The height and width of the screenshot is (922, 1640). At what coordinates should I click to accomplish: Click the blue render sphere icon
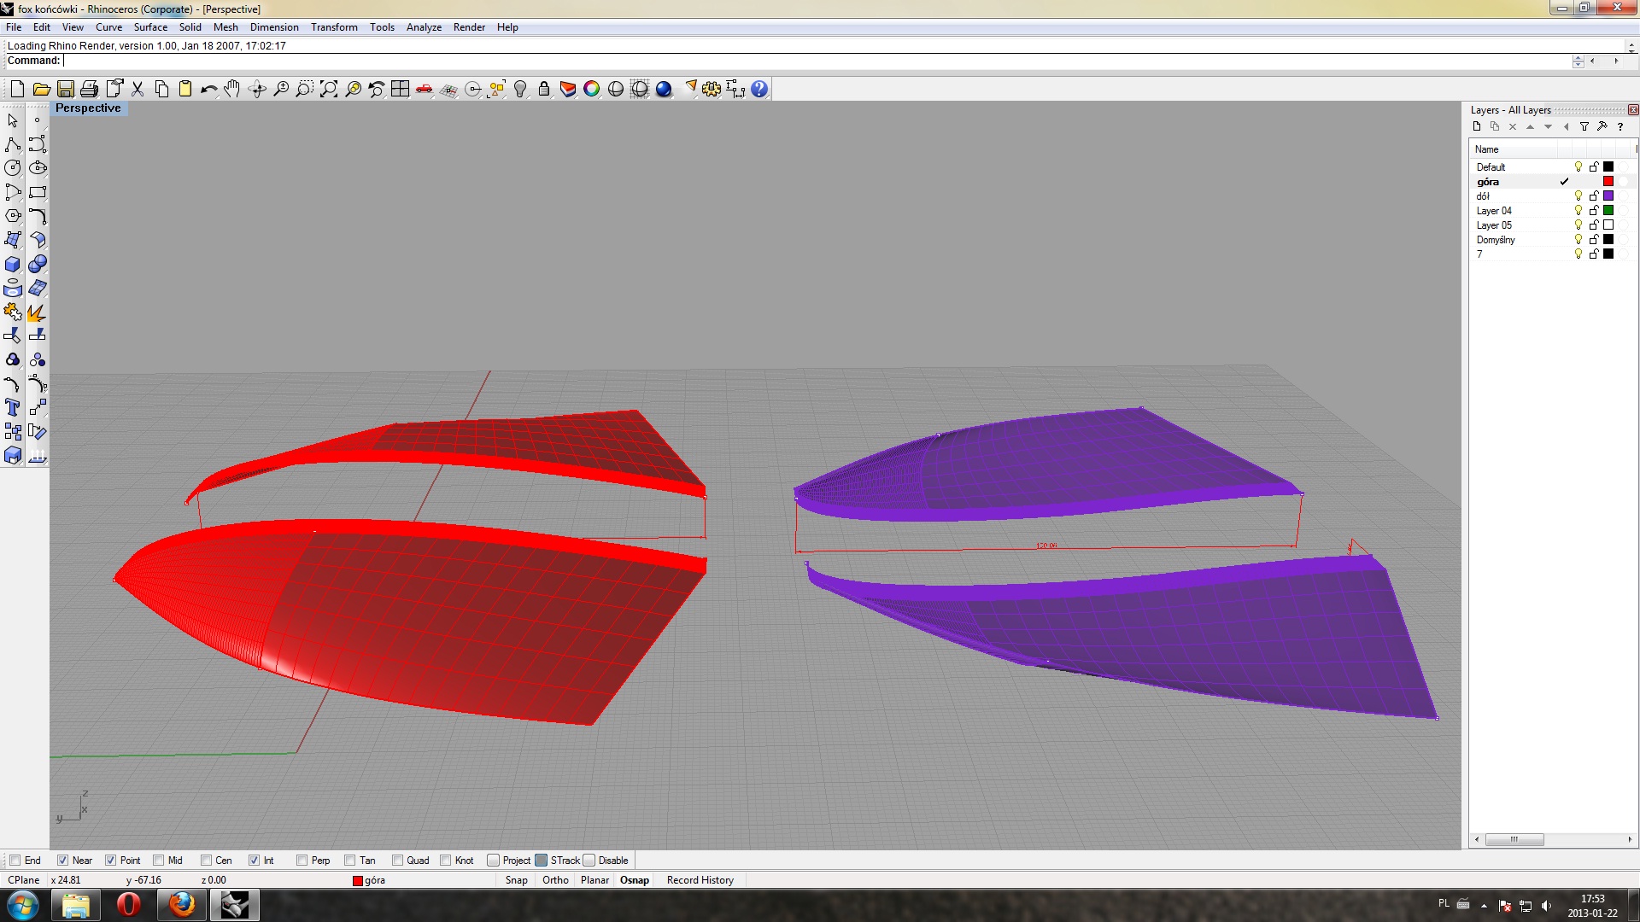point(664,89)
